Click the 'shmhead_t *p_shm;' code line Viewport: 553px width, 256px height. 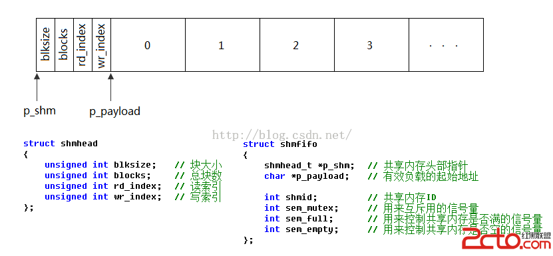[x=309, y=166]
